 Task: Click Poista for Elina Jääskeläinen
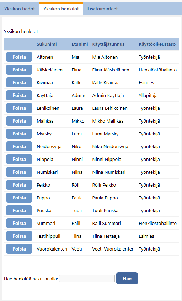tap(19, 70)
